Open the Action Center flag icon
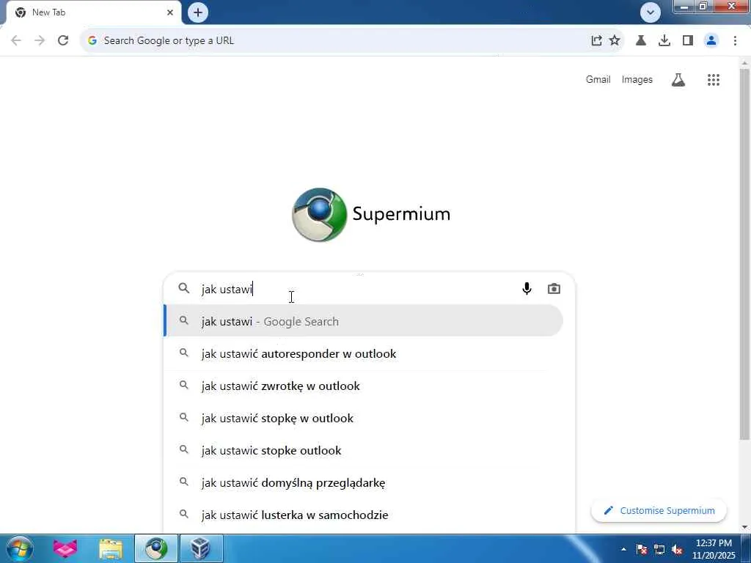This screenshot has width=751, height=563. pyautogui.click(x=642, y=549)
